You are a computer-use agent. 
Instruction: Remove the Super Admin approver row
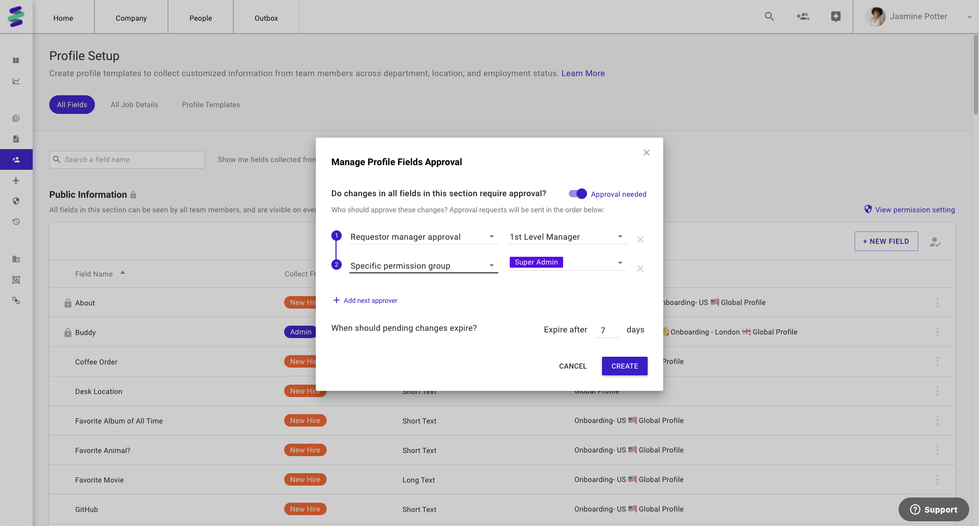[x=640, y=269]
